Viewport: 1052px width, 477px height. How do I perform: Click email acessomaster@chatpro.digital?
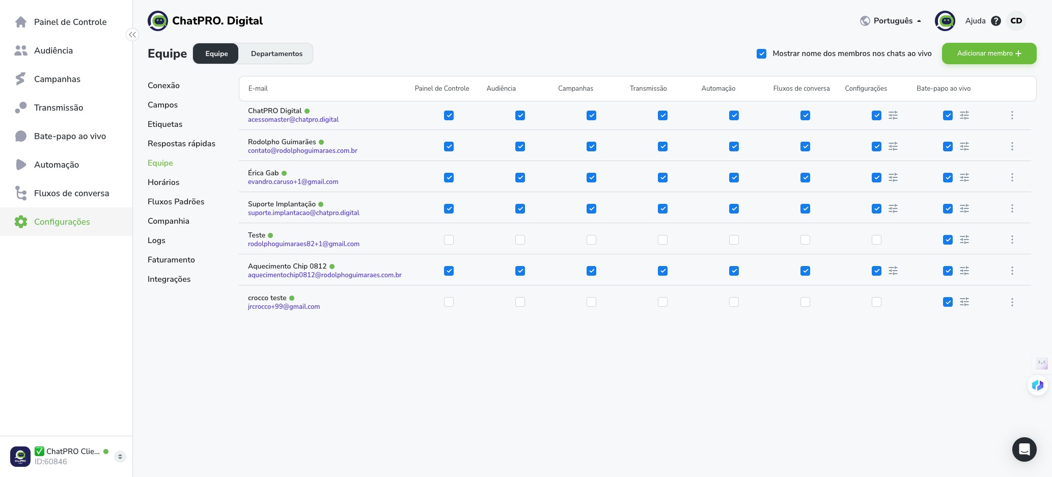click(293, 120)
